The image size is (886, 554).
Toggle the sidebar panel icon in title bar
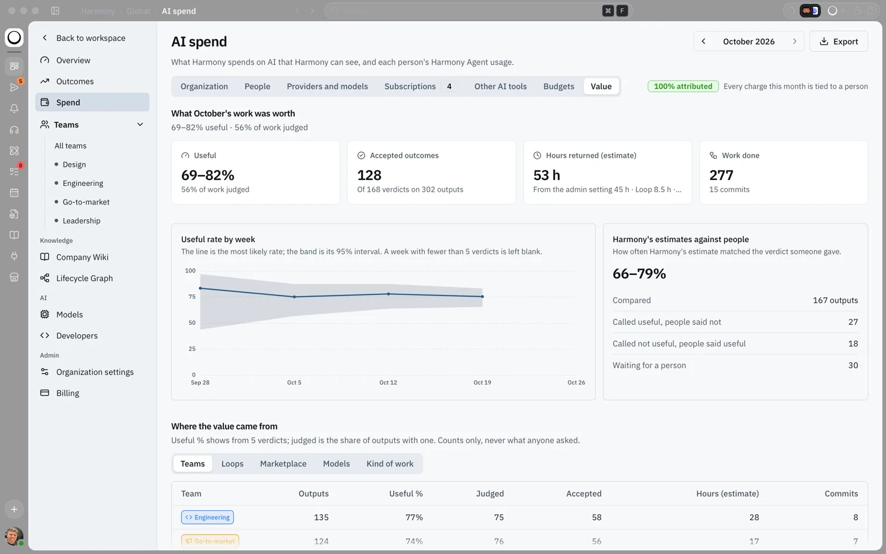pos(55,11)
